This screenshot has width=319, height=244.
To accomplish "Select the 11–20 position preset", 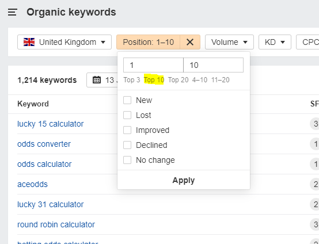I will tap(221, 80).
